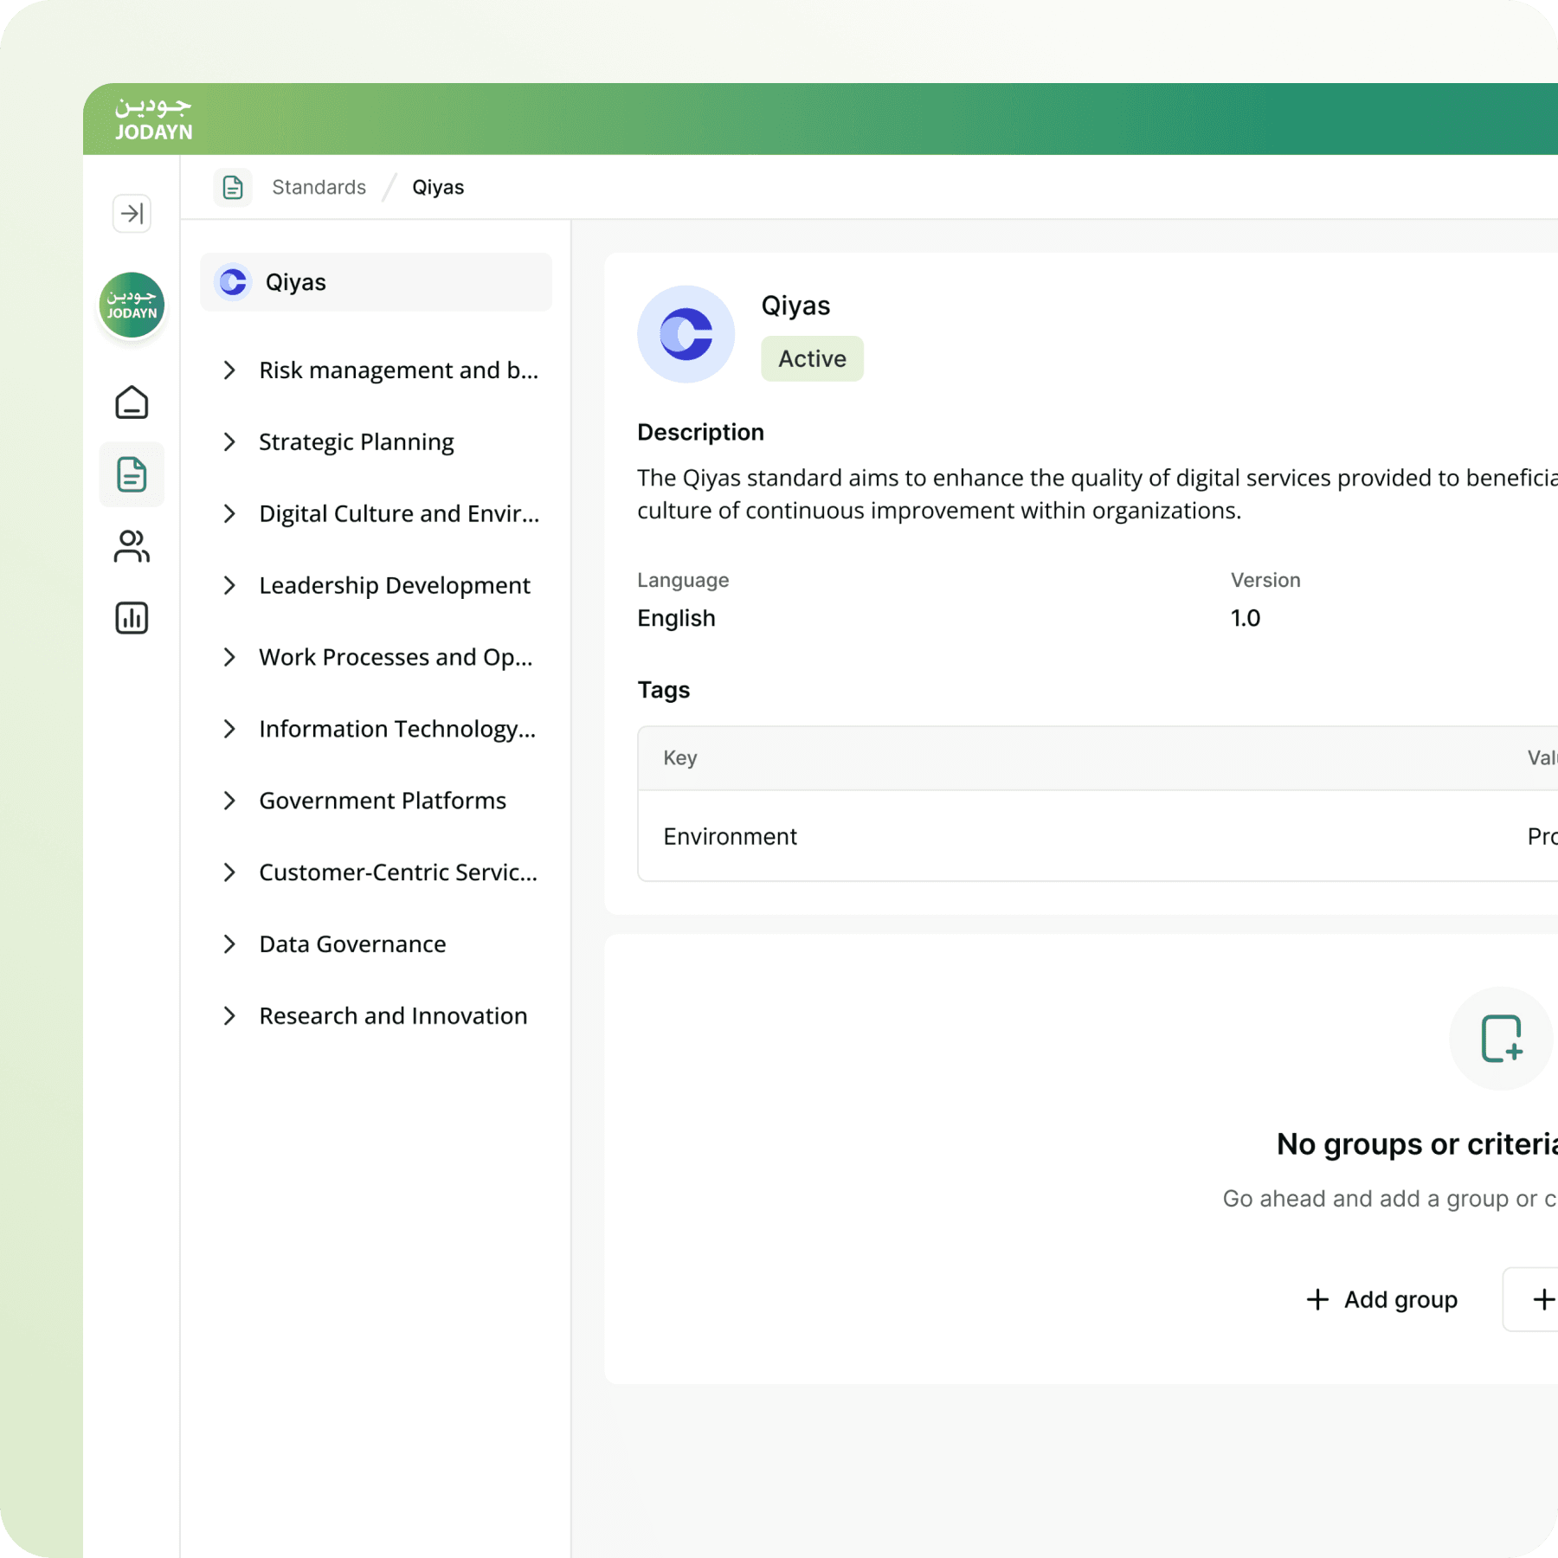Click the large Qiyas logo image
The width and height of the screenshot is (1558, 1558).
tap(686, 334)
